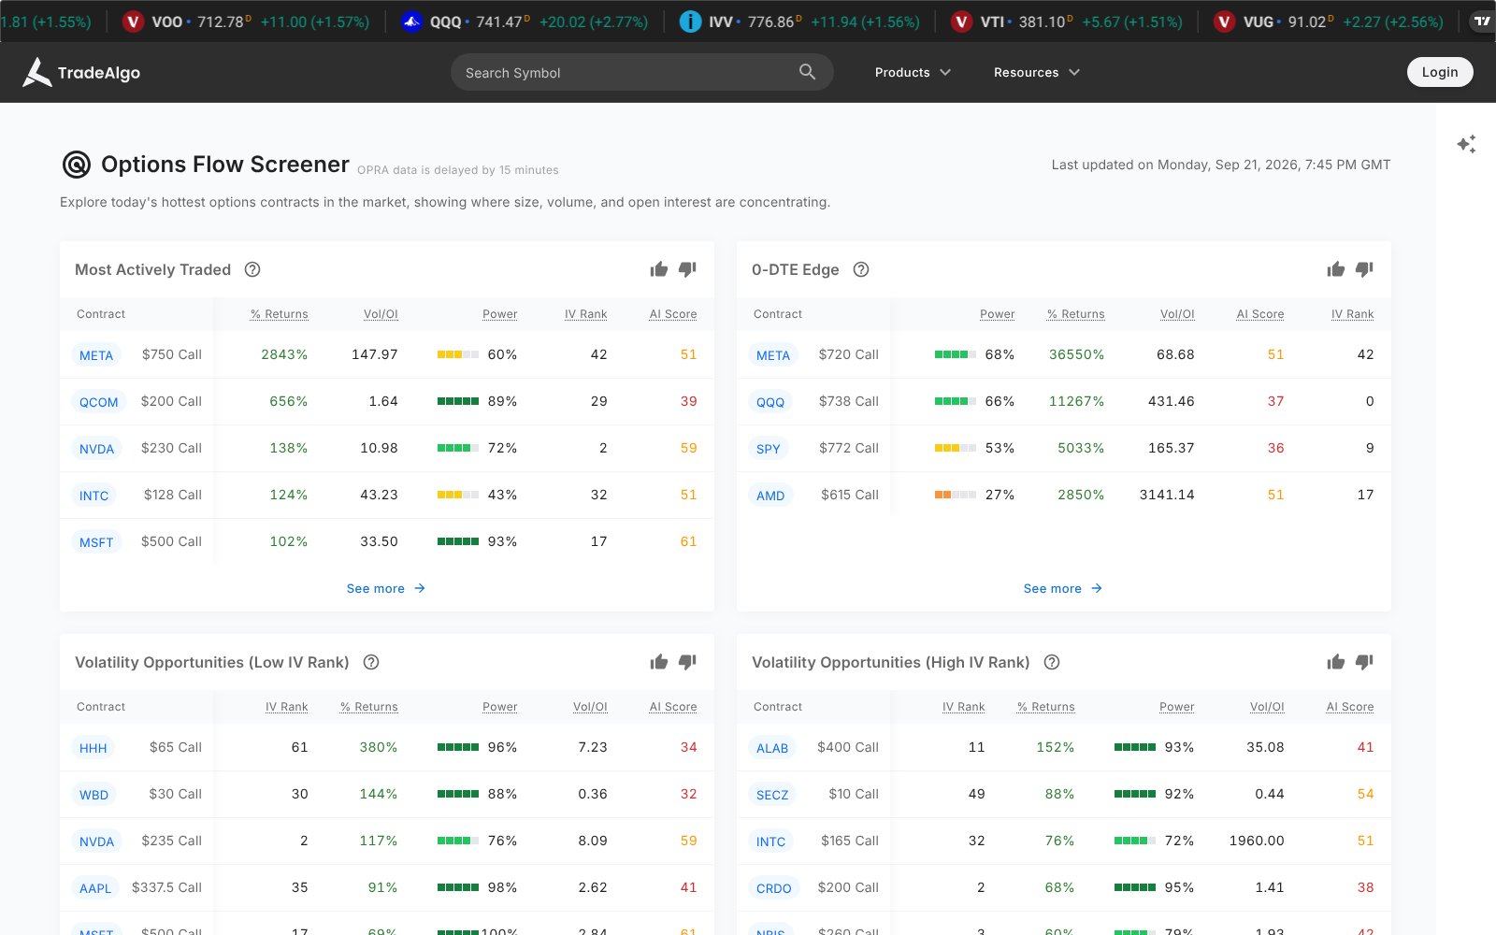Open help icon next to 0-DTE Edge
The width and height of the screenshot is (1496, 935).
(x=861, y=269)
